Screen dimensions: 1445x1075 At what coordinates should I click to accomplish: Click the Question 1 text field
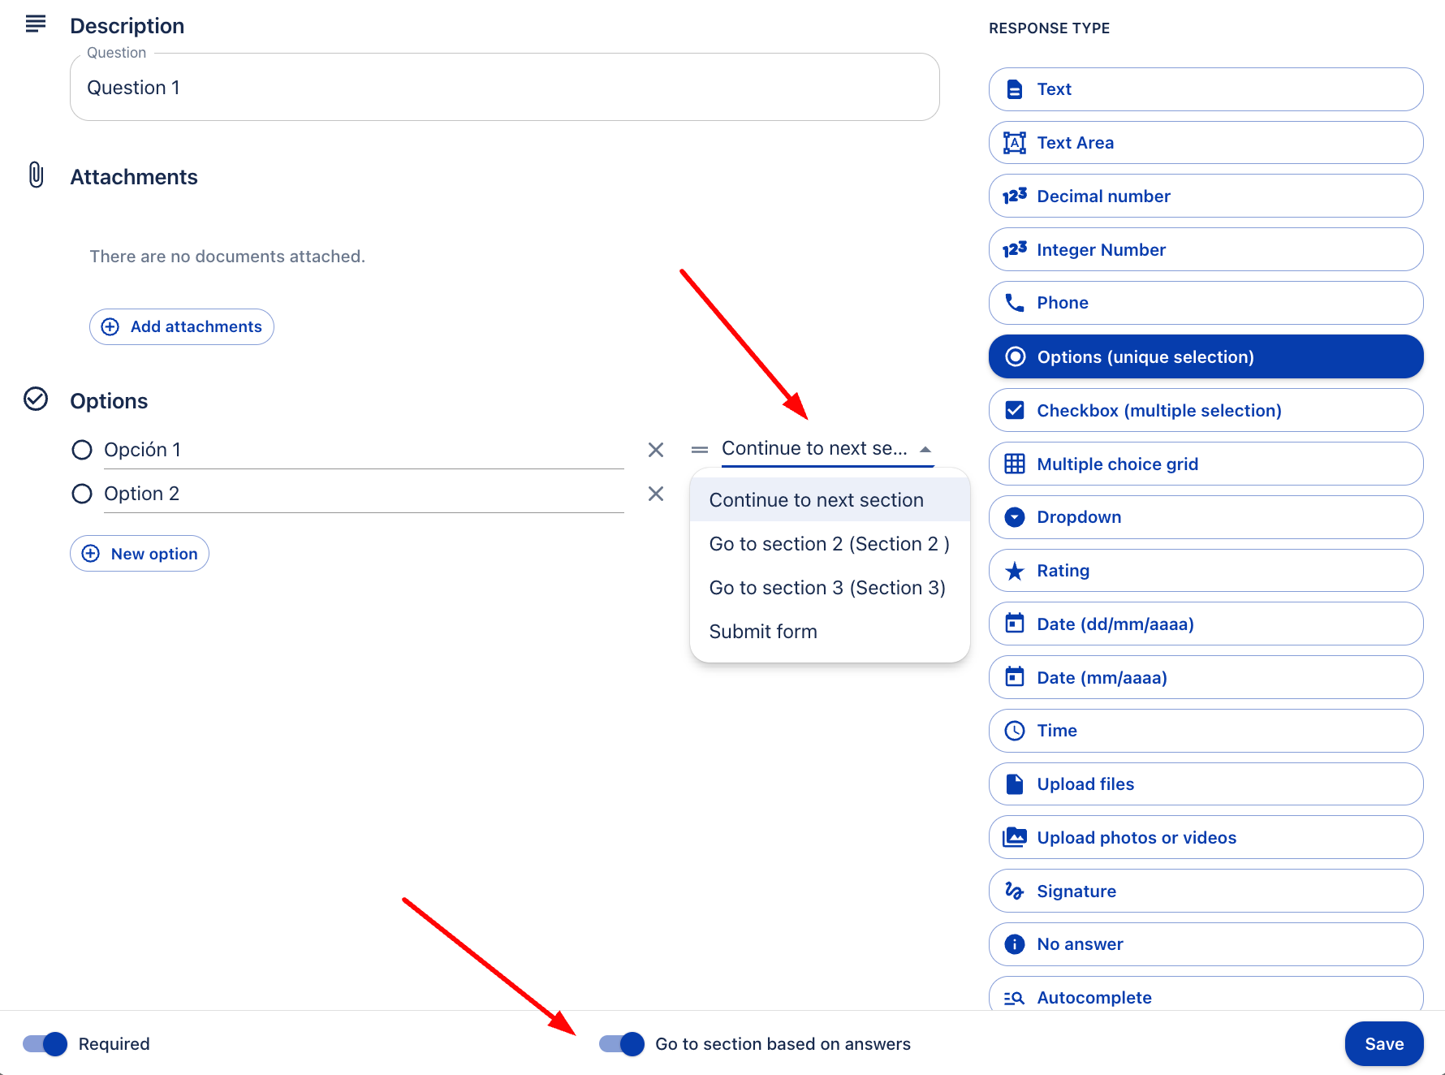pos(503,88)
